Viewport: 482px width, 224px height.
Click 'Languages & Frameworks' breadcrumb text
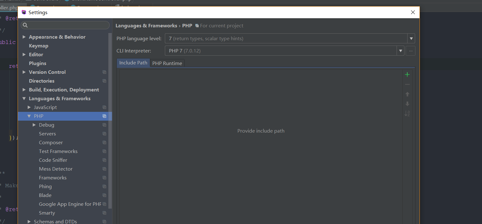pos(146,26)
